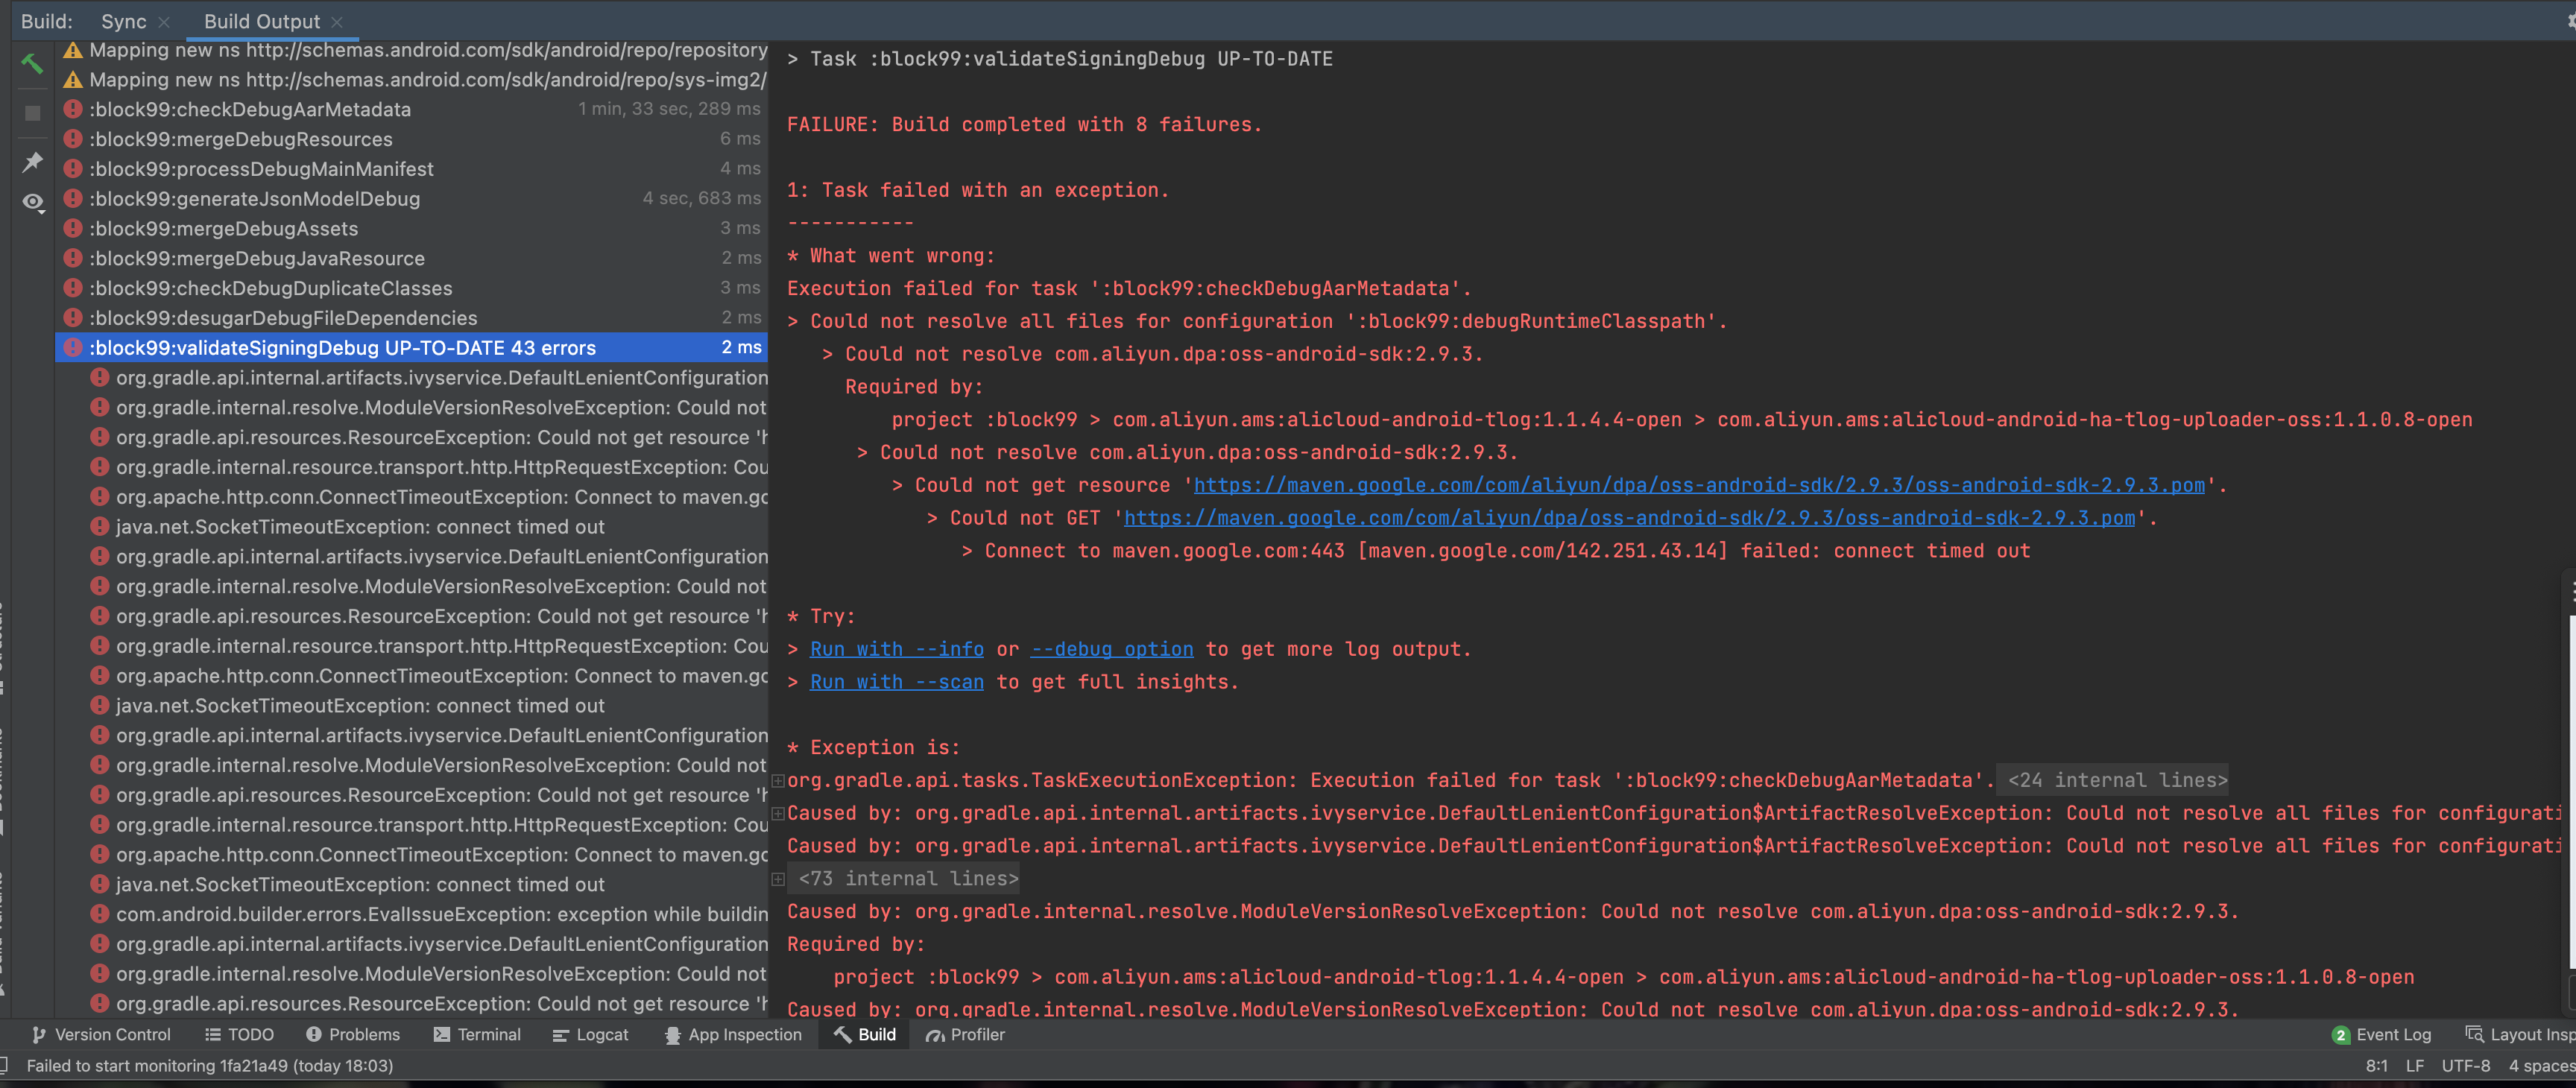Click the UTF-8 encoding status widget
This screenshot has height=1088, width=2576.
click(2465, 1065)
